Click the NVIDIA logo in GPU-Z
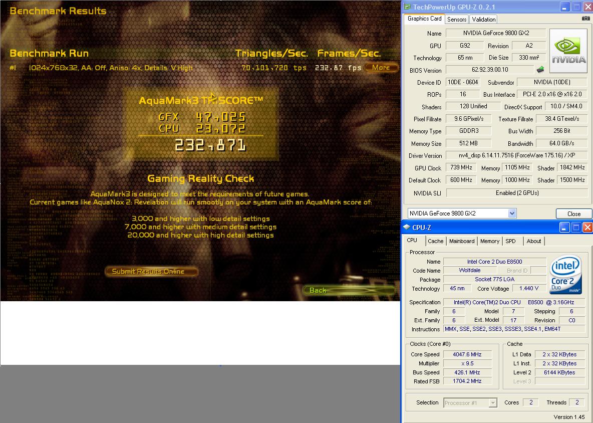 568,51
